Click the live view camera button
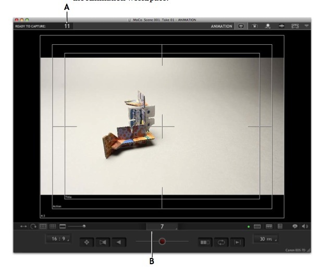Screen dimensions: 333x272 pos(103,242)
